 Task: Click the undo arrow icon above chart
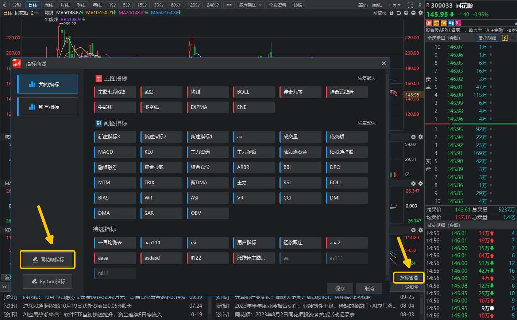[399, 13]
